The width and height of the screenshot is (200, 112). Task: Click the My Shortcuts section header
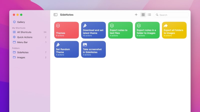tap(19, 28)
